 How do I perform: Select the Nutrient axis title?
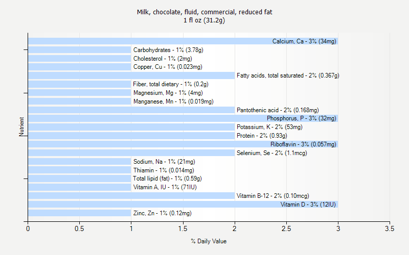pyautogui.click(x=21, y=126)
